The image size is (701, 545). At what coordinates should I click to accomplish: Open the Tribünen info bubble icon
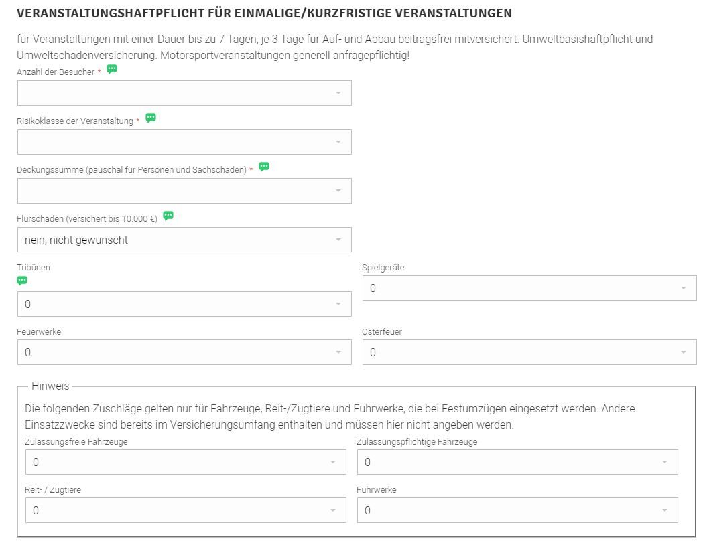(x=22, y=281)
